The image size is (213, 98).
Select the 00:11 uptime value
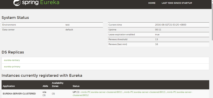(158, 30)
